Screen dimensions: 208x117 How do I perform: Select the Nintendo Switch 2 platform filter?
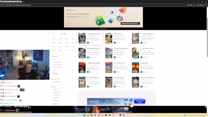click(58, 64)
